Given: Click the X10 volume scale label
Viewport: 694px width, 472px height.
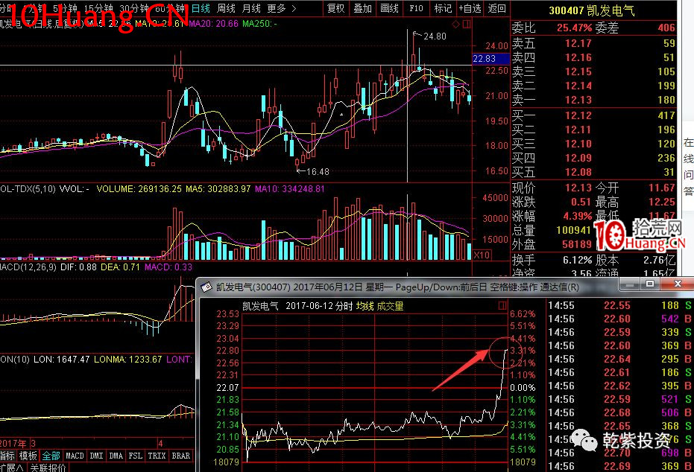Looking at the screenshot, I should 482,255.
